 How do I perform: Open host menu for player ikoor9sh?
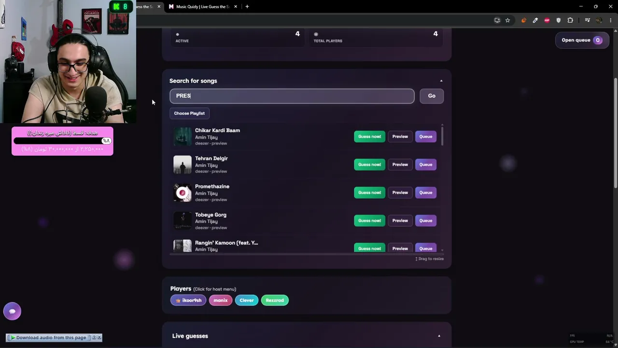pyautogui.click(x=188, y=300)
